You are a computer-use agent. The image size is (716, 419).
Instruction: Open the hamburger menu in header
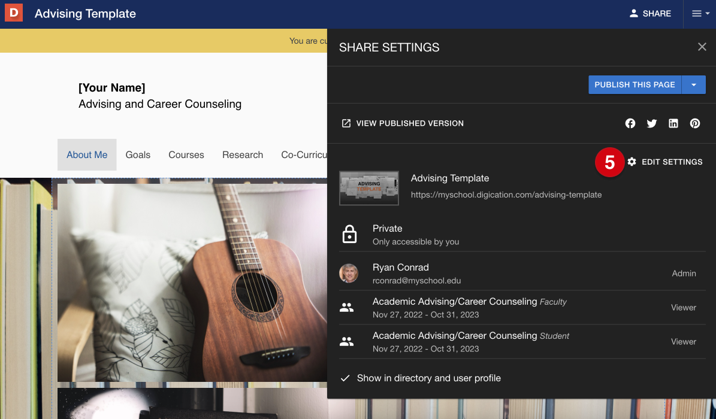click(700, 14)
